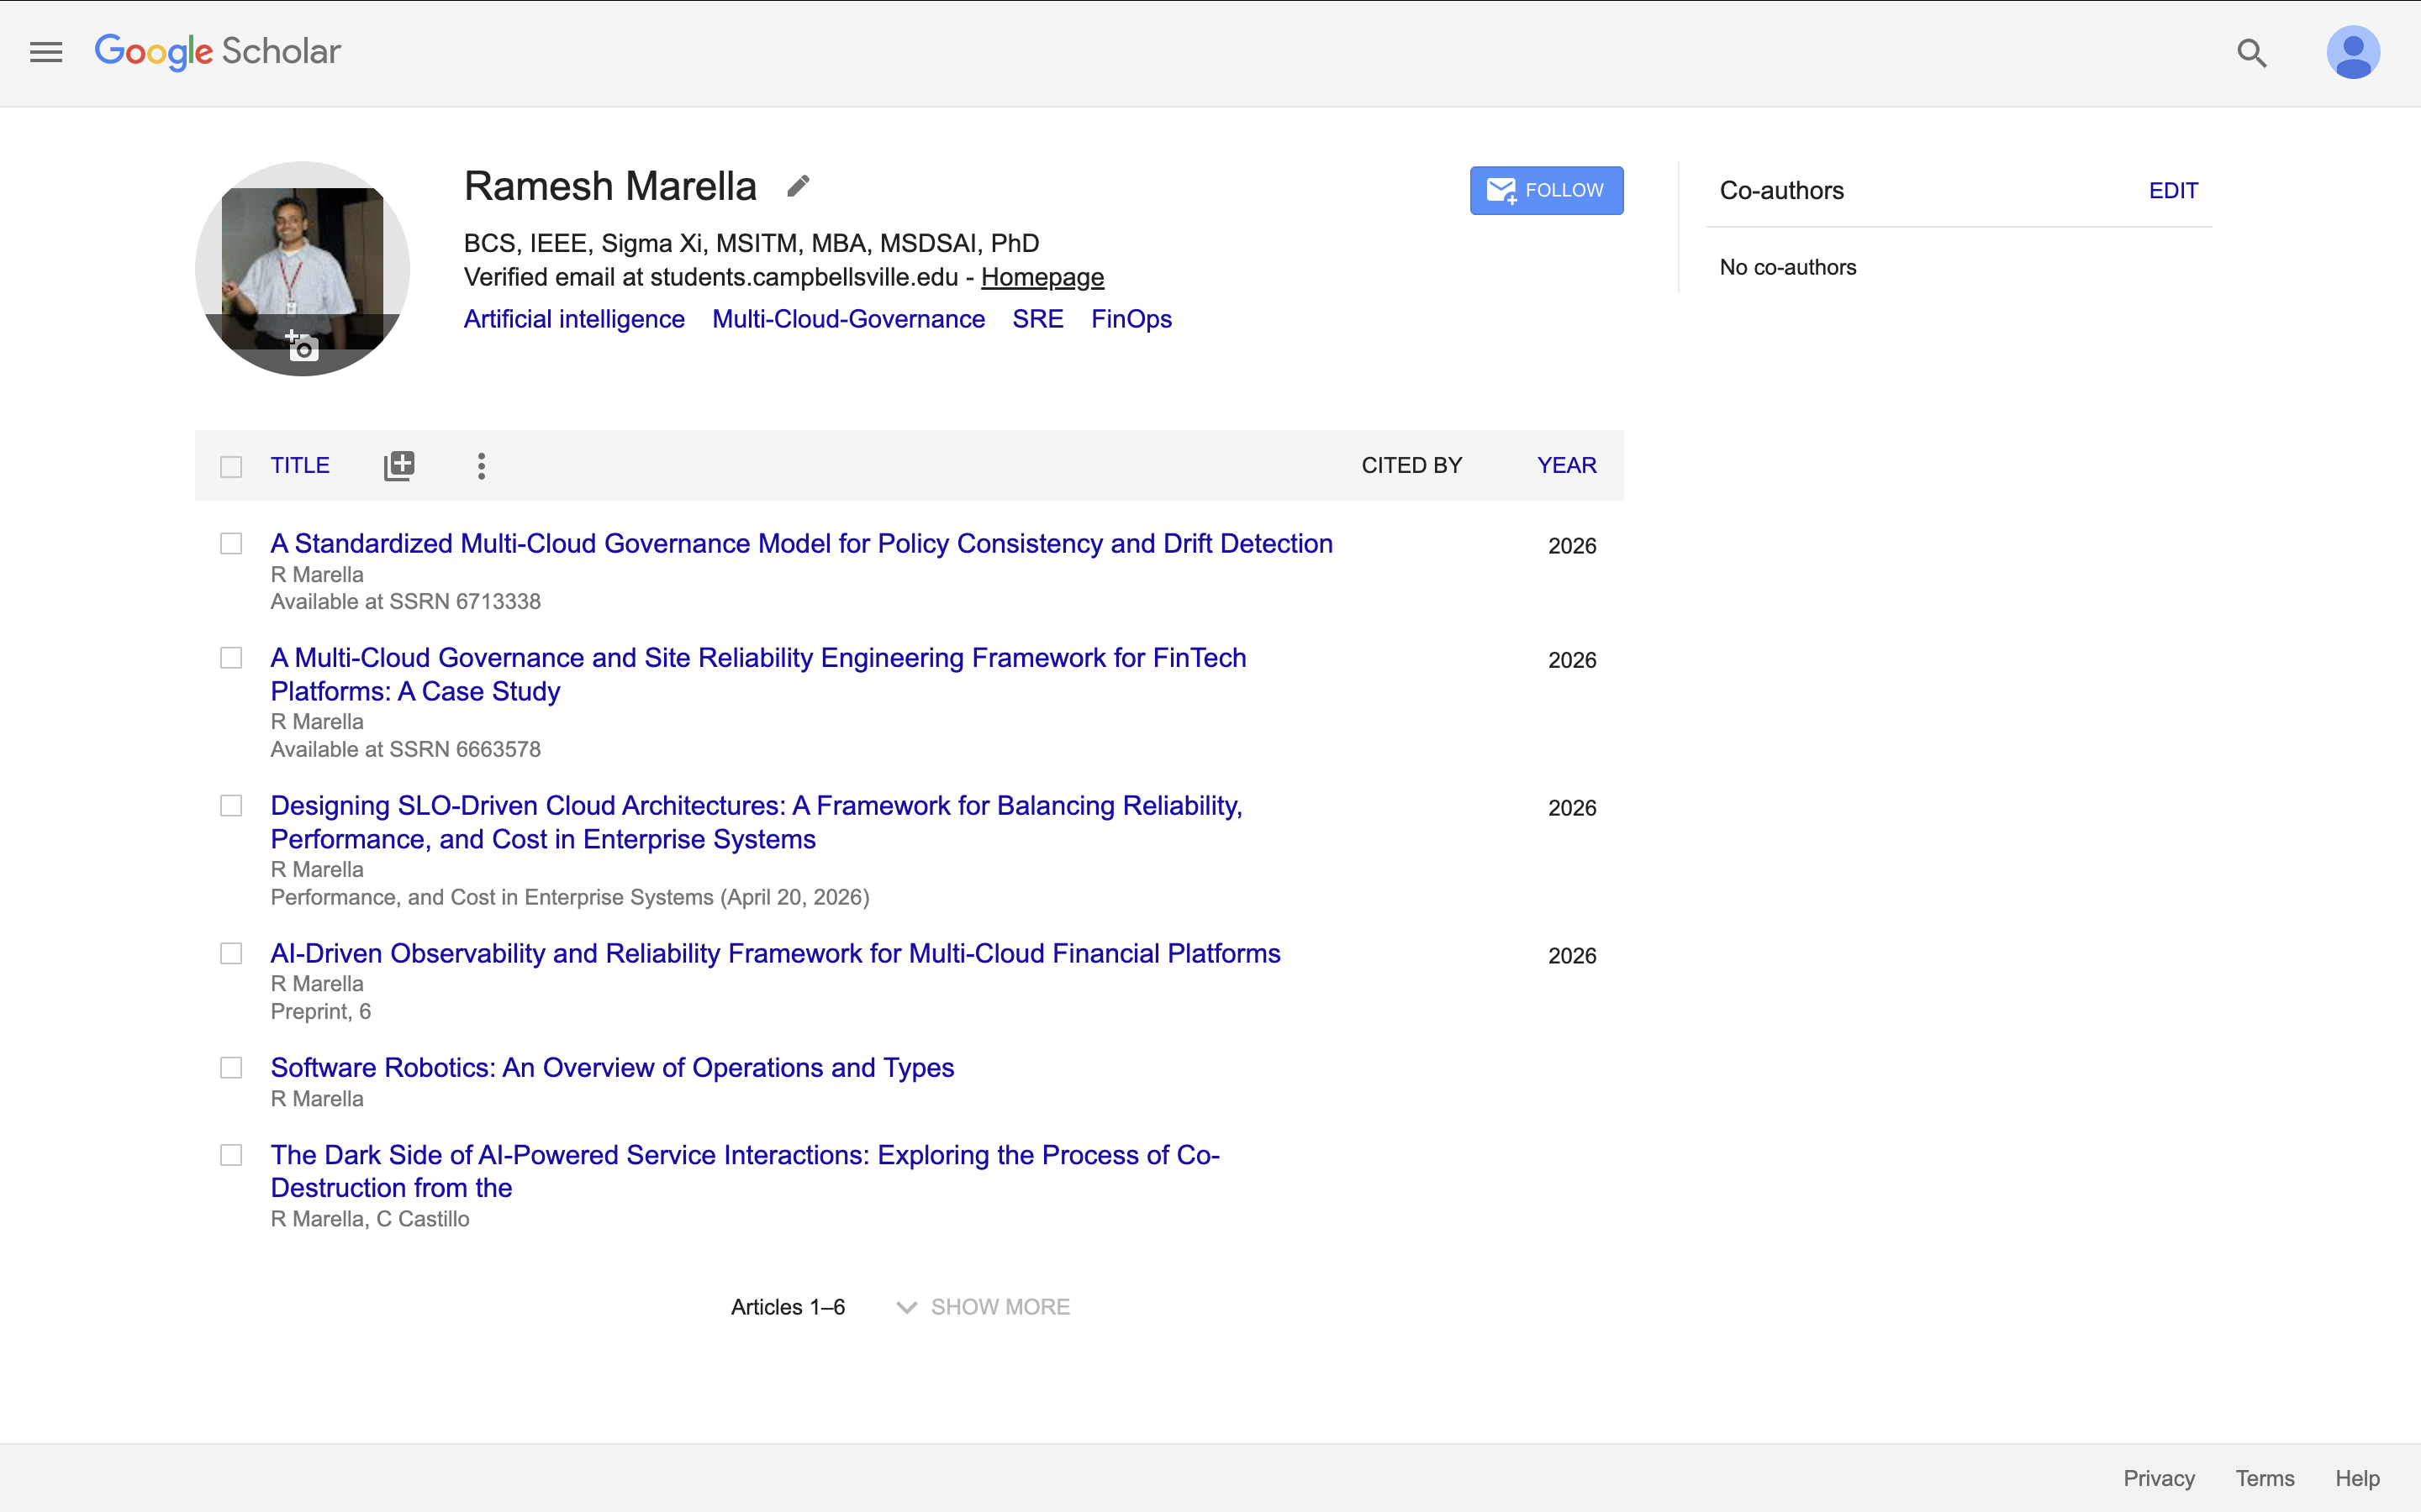Viewport: 2421px width, 1512px height.
Task: Check the AI-Driven Observability article
Action: click(231, 954)
